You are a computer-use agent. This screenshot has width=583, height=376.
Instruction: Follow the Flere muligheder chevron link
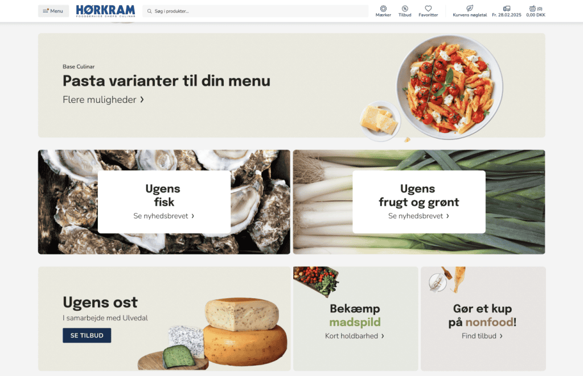104,100
